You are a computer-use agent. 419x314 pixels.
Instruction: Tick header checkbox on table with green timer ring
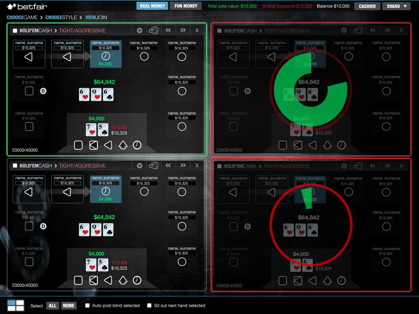219,31
